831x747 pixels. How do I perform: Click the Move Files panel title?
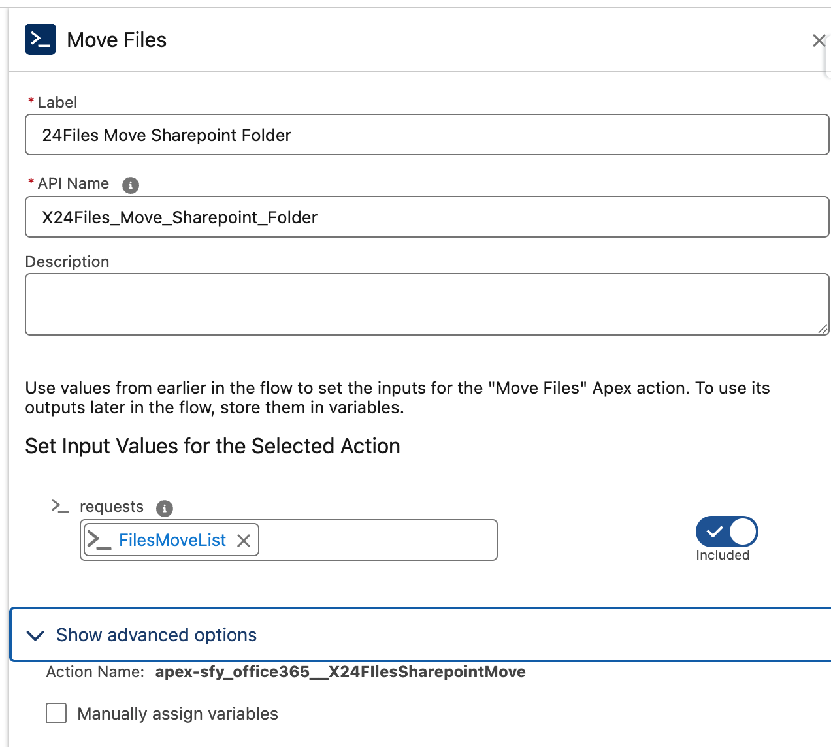coord(117,40)
